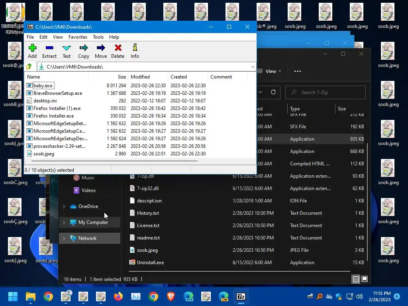Click the volume icon in system tray

coord(359,296)
